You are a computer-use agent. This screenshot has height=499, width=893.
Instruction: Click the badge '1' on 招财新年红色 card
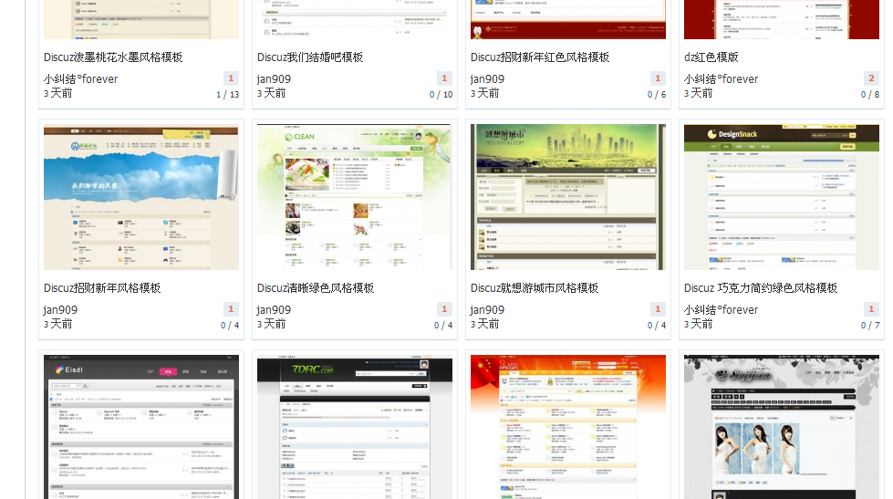(658, 78)
